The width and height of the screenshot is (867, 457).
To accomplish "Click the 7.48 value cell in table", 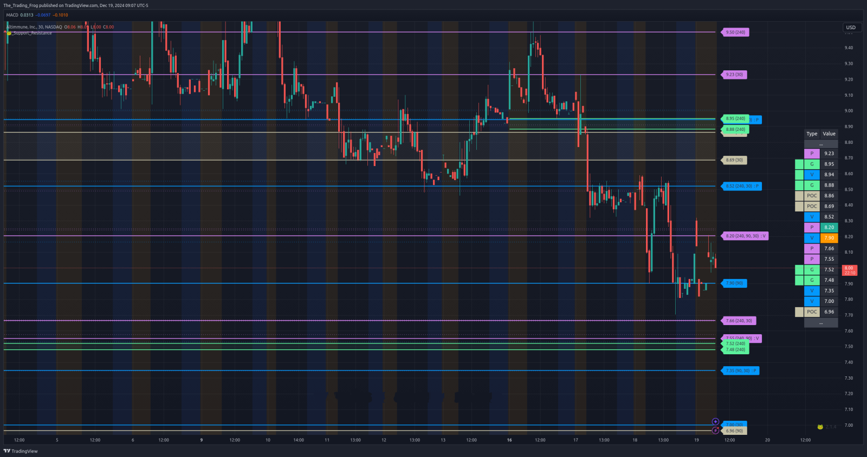I will click(829, 280).
